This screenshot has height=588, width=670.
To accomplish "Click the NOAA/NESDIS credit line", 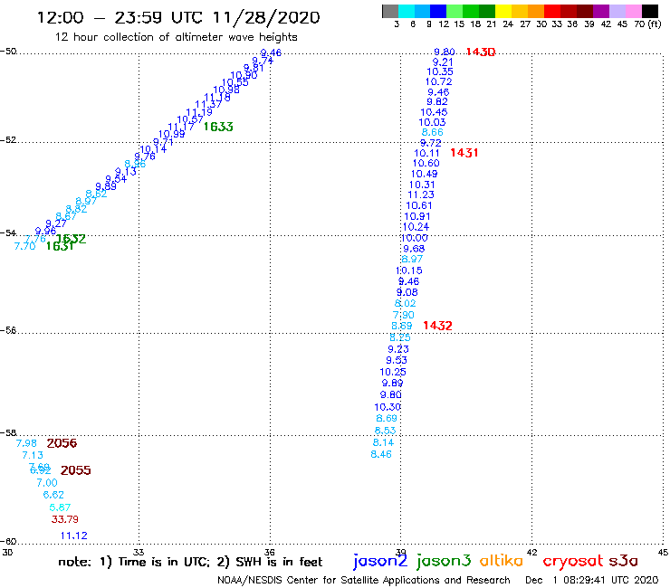I will point(364,581).
